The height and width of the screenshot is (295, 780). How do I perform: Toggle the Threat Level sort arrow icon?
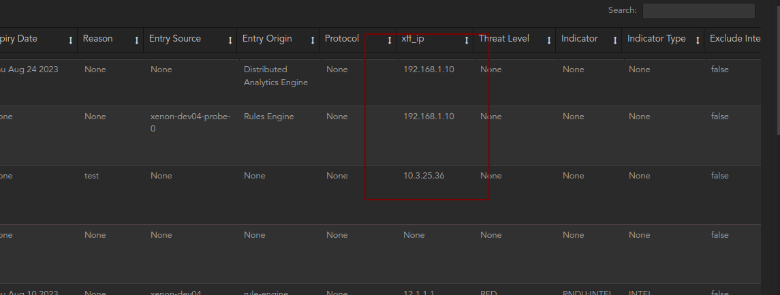pos(549,40)
